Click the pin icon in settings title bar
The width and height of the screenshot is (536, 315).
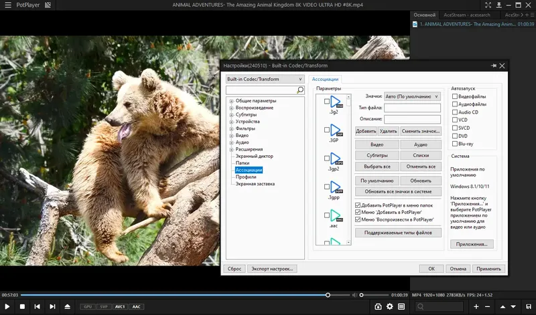(x=494, y=66)
